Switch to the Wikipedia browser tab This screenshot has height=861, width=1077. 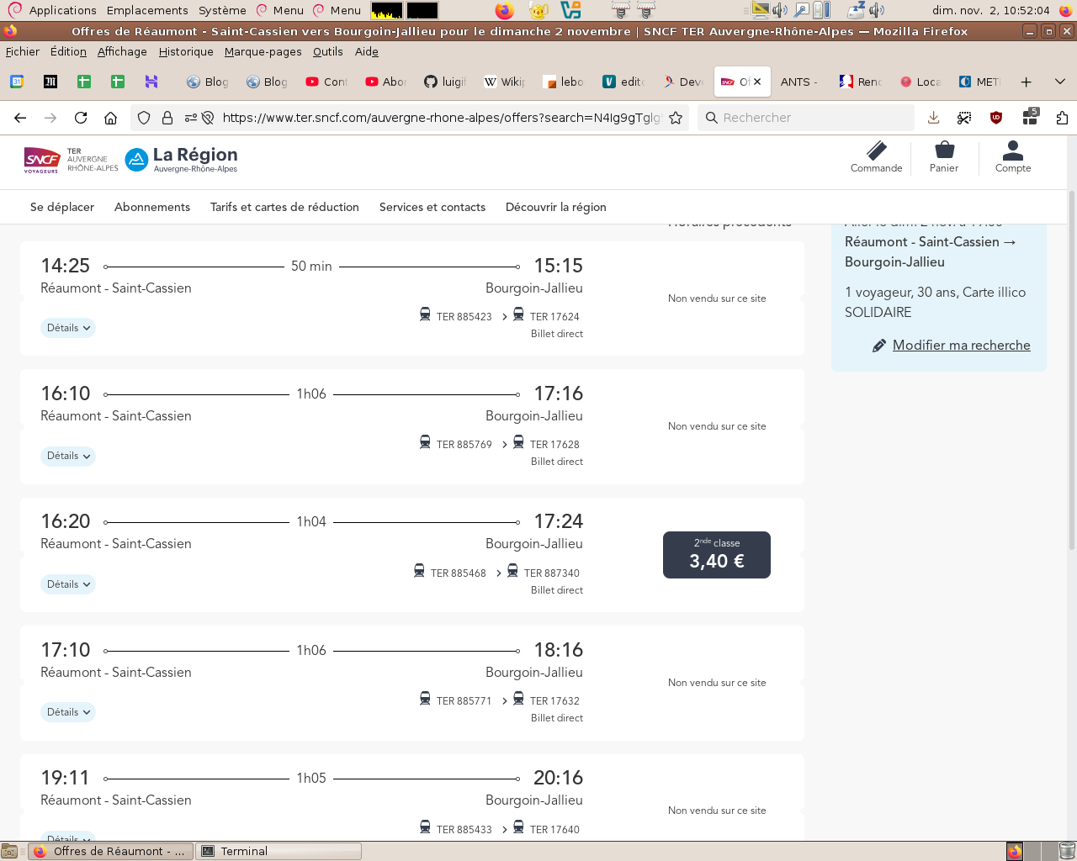coord(505,82)
